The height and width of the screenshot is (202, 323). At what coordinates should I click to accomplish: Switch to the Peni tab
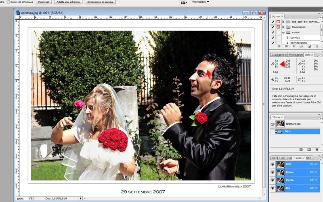click(x=275, y=158)
